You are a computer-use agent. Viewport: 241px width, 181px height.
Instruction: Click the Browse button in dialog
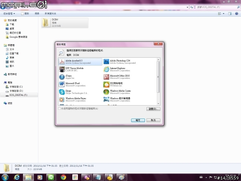(153, 109)
